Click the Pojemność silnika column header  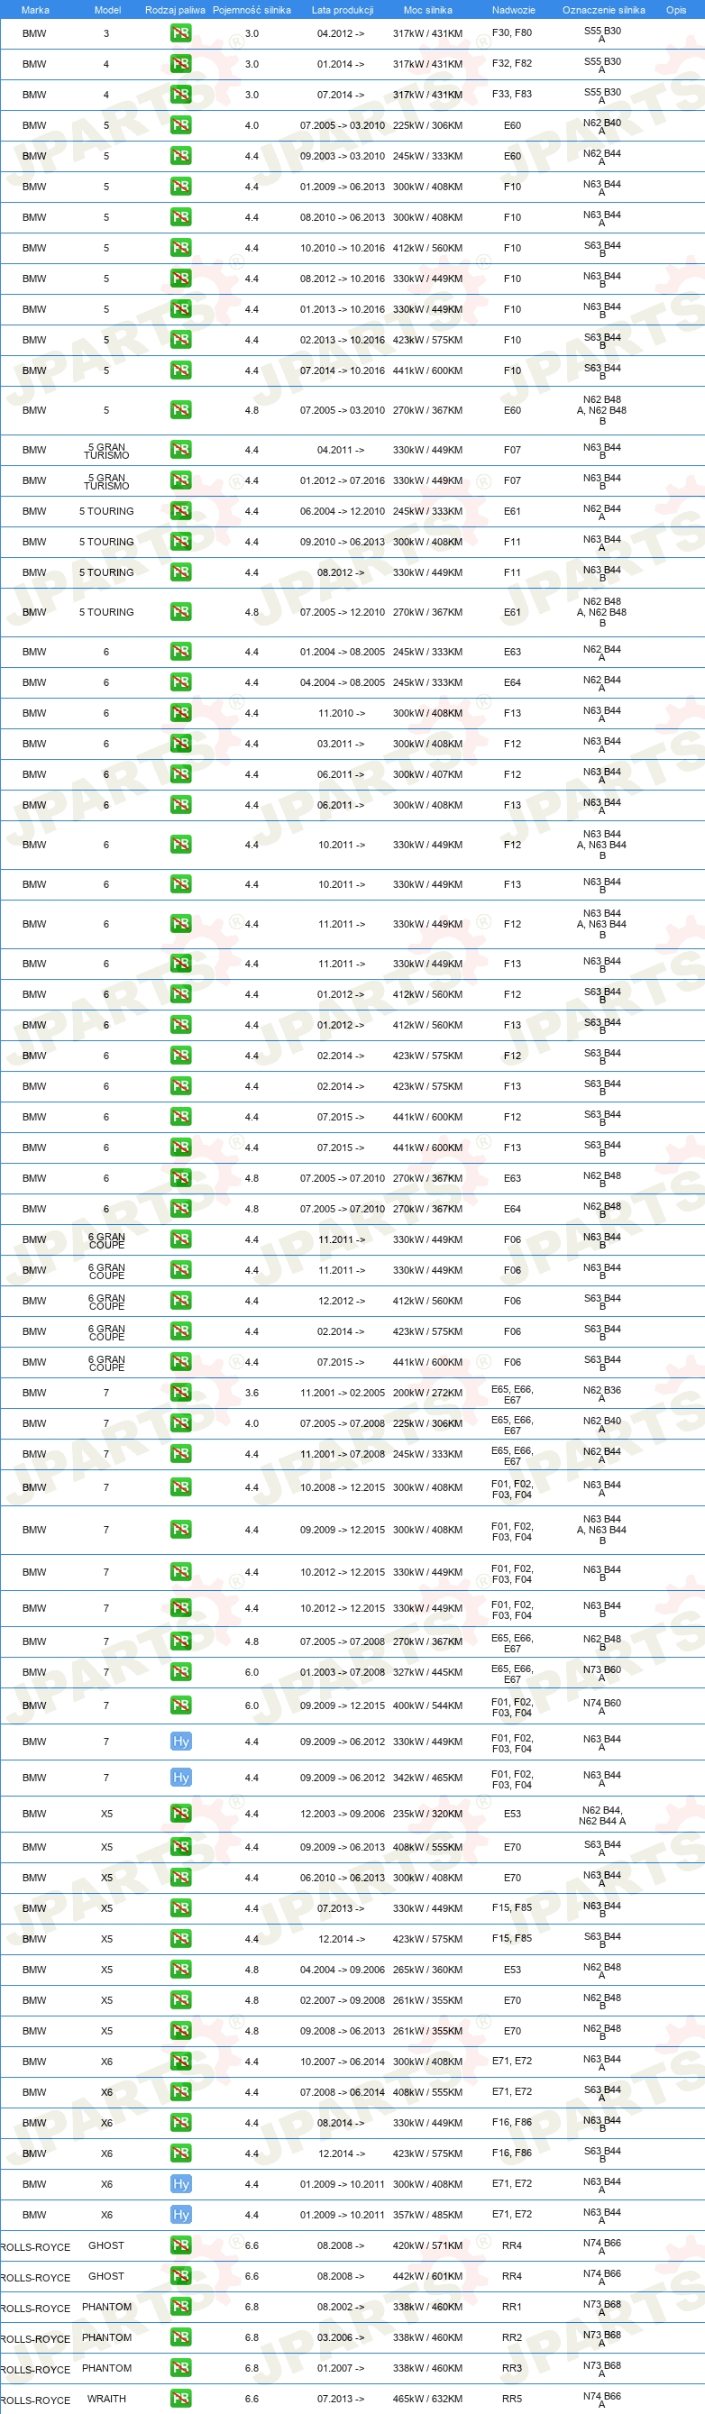pos(252,10)
